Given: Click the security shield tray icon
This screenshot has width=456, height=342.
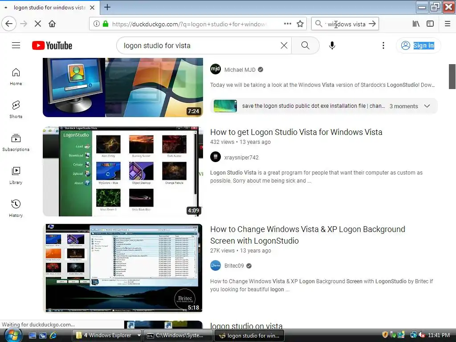Looking at the screenshot, I should click(385, 335).
